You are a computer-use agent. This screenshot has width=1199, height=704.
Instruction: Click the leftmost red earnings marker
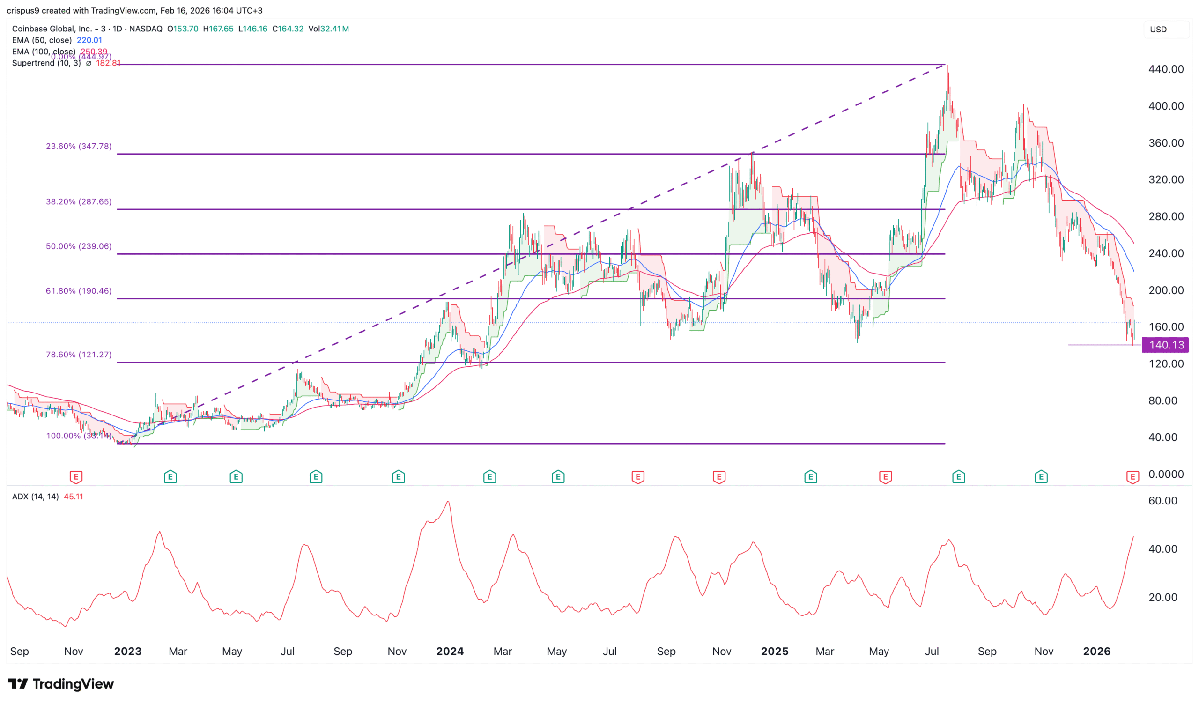click(76, 477)
